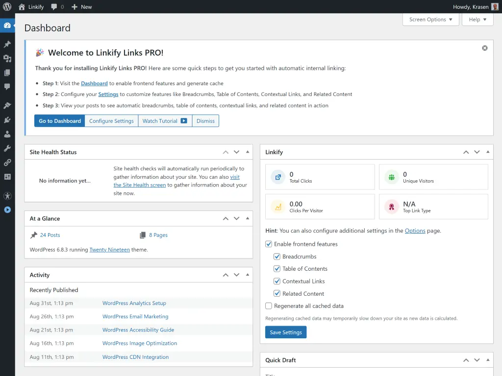This screenshot has width=502, height=376.
Task: Open Tools via the wrench icon
Action: point(7,148)
